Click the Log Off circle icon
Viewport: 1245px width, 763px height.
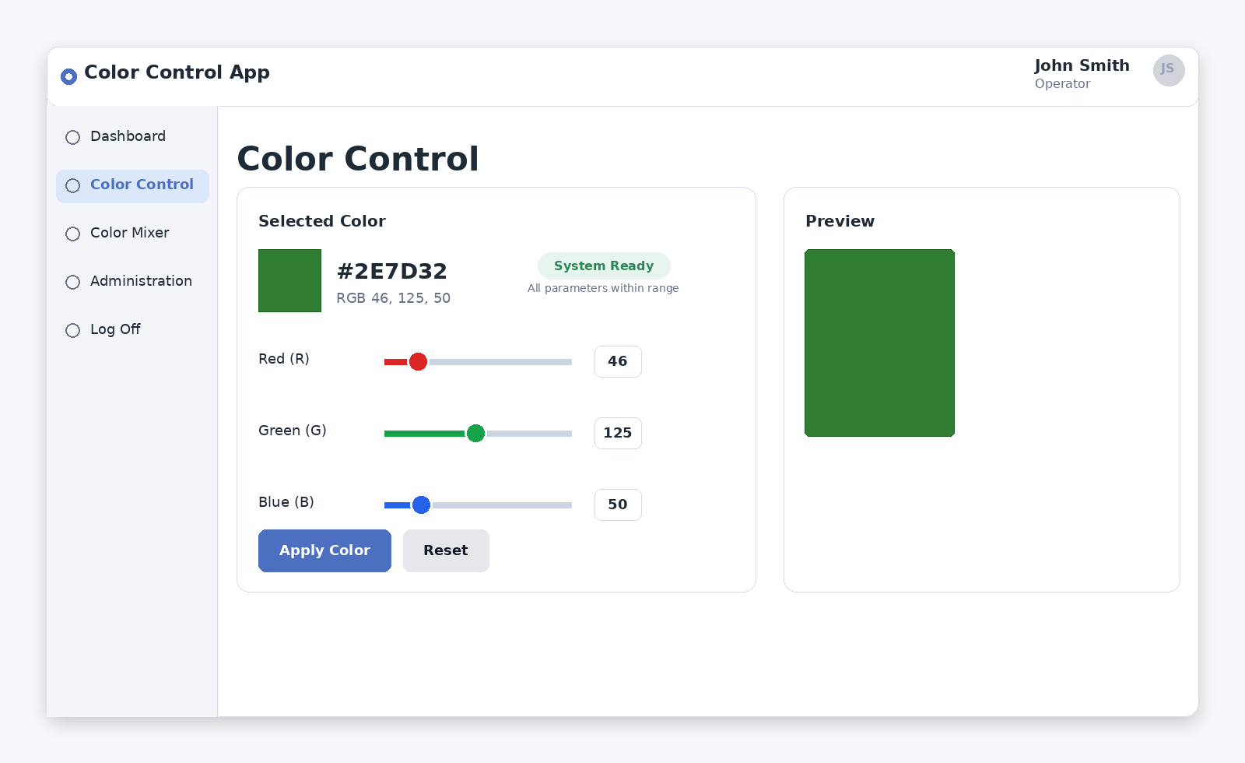(x=73, y=331)
